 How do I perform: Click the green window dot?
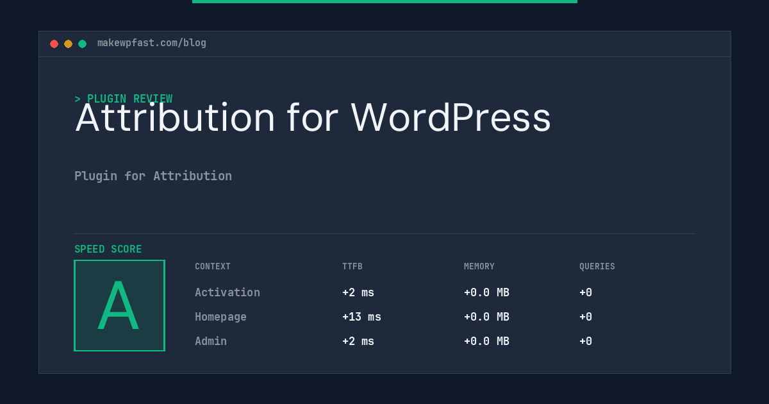pyautogui.click(x=82, y=44)
